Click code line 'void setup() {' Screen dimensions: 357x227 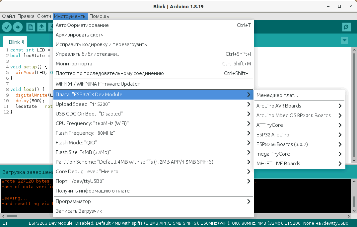29,67
